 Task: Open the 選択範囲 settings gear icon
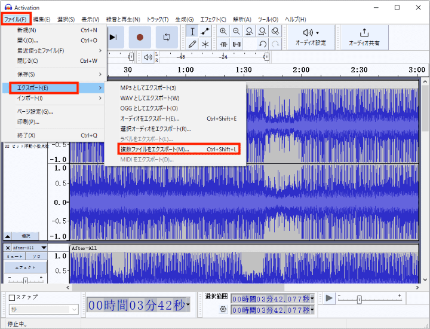(223, 309)
